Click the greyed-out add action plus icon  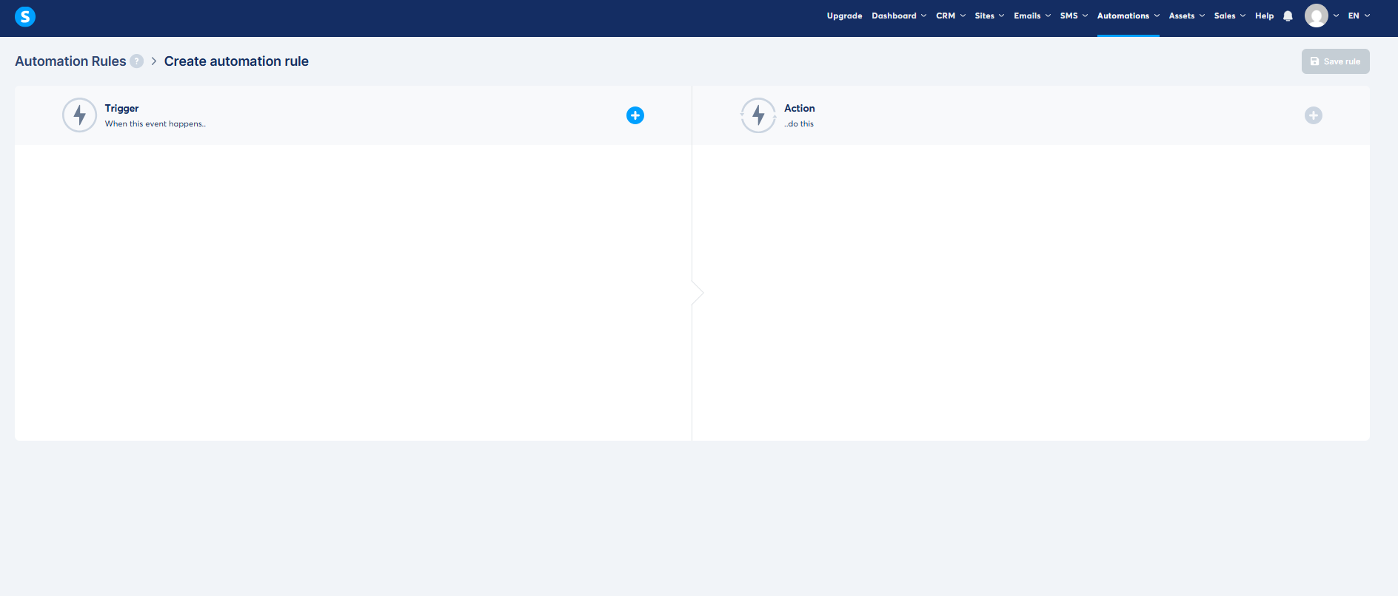click(1313, 115)
